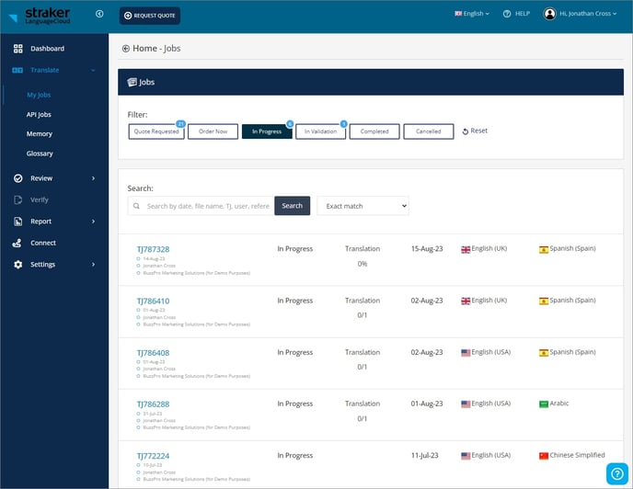Click the Translate icon in sidebar
This screenshot has width=633, height=489.
(17, 70)
